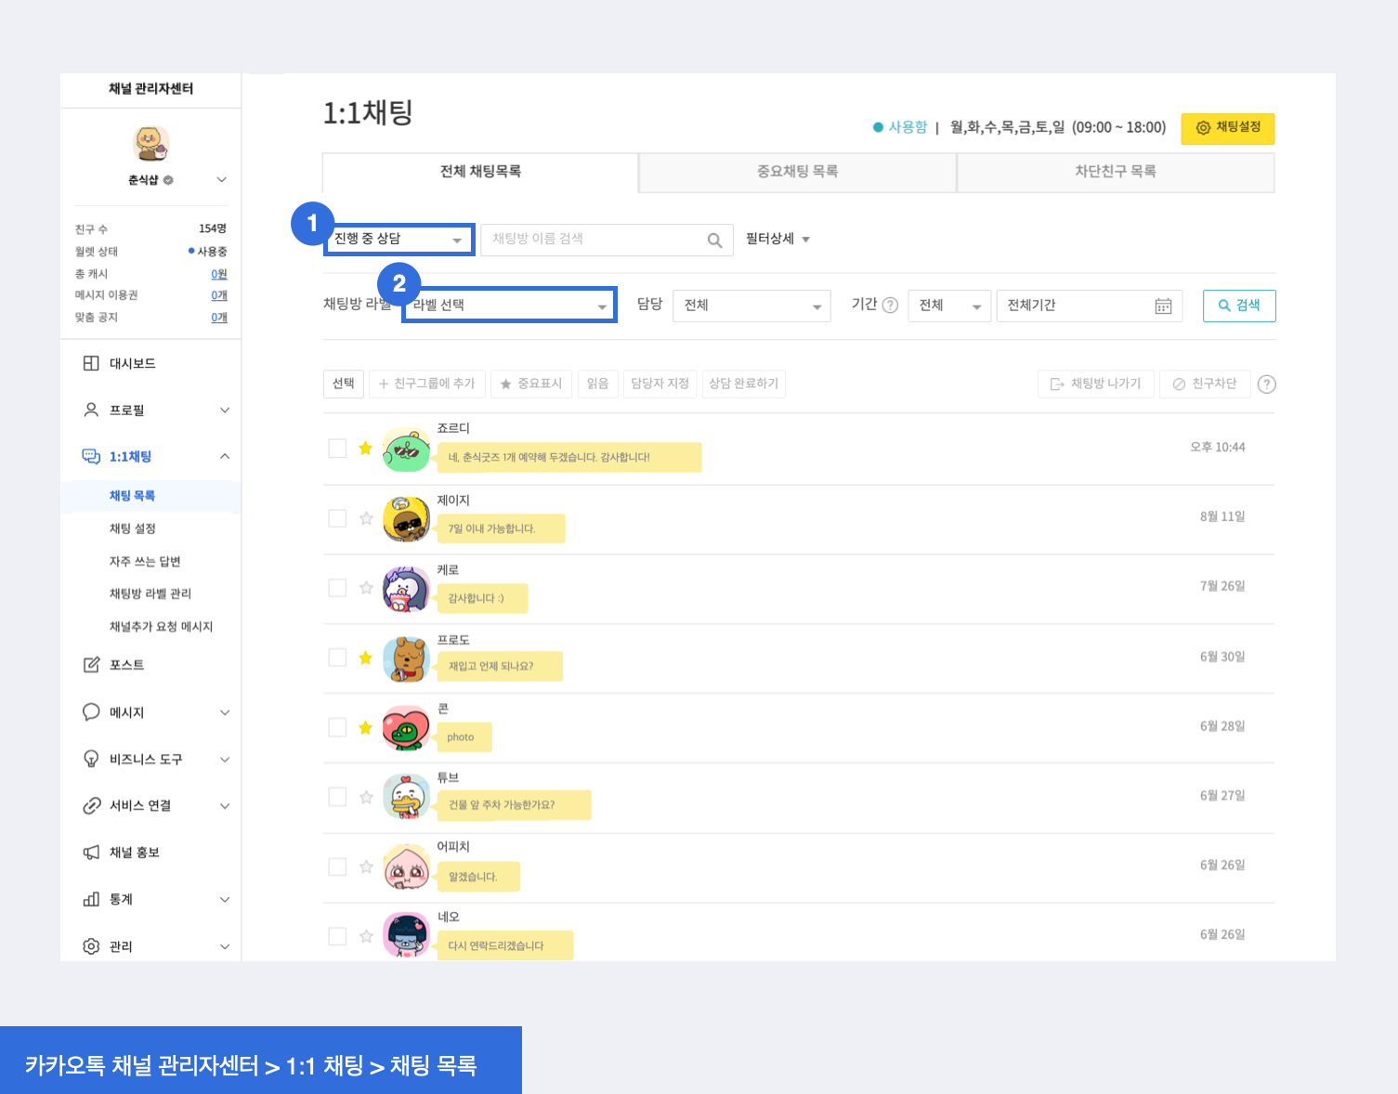Click the help icon beside 친구차단
The width and height of the screenshot is (1398, 1094).
(x=1266, y=384)
